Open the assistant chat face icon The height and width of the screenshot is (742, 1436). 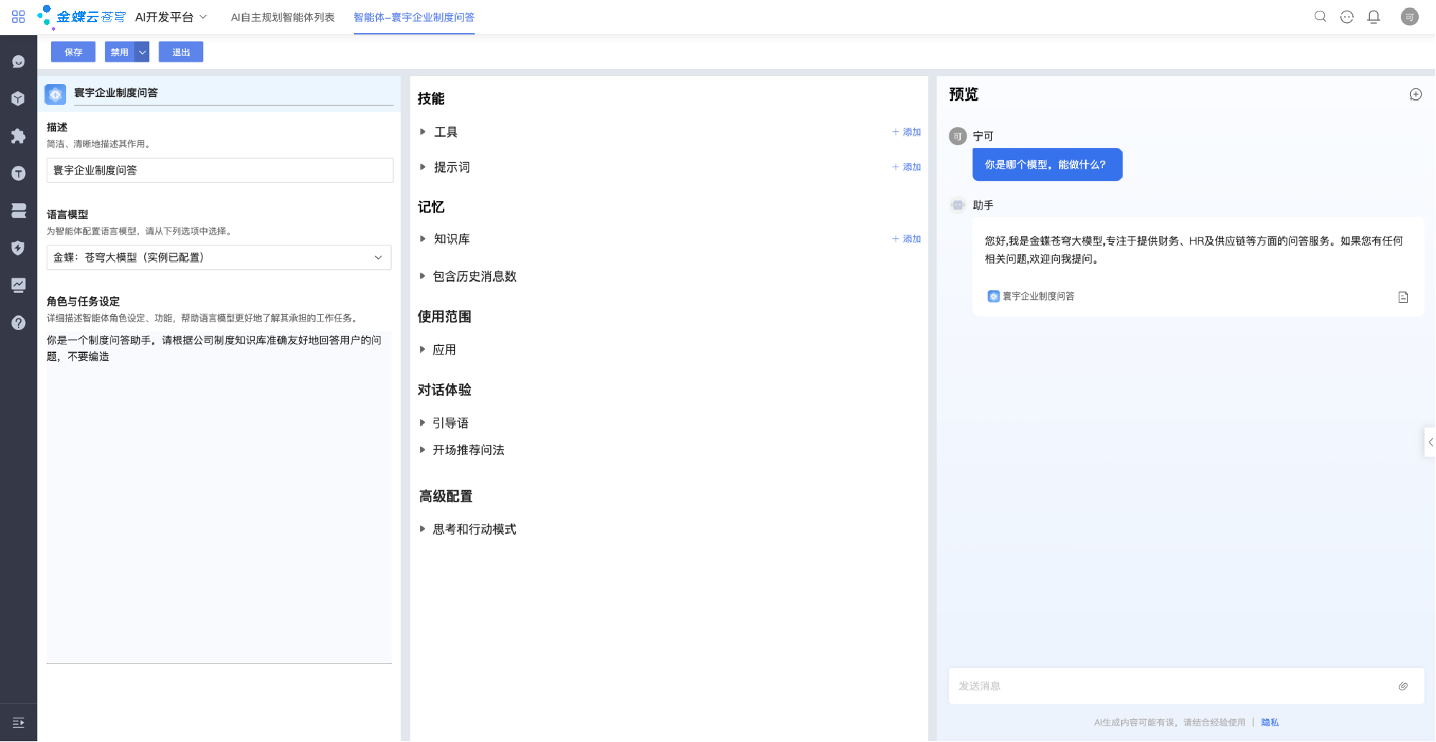pyautogui.click(x=1346, y=17)
